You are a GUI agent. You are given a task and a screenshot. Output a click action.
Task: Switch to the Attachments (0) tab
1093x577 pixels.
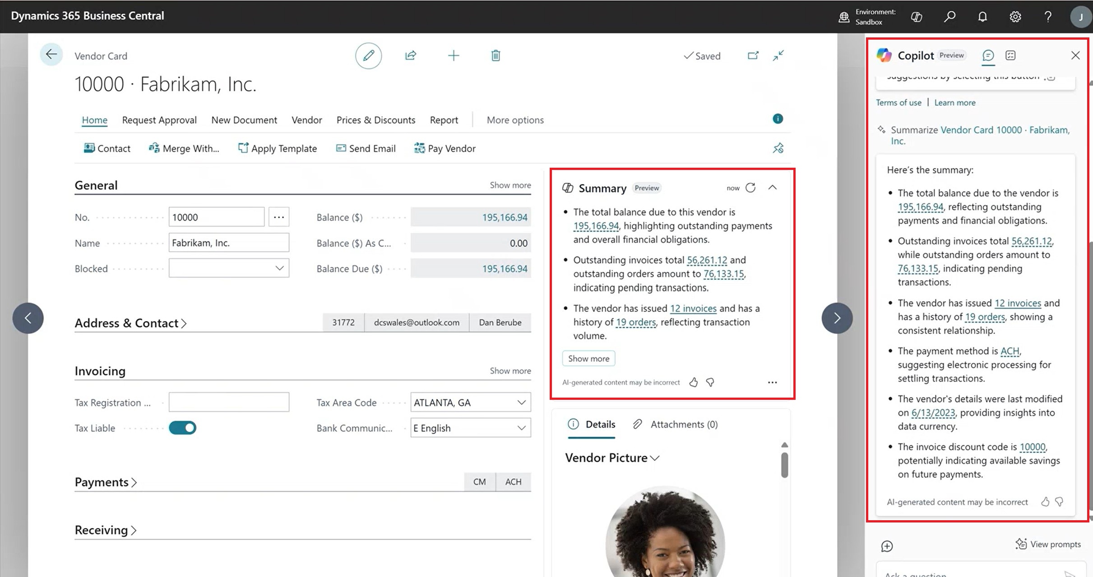pyautogui.click(x=676, y=424)
